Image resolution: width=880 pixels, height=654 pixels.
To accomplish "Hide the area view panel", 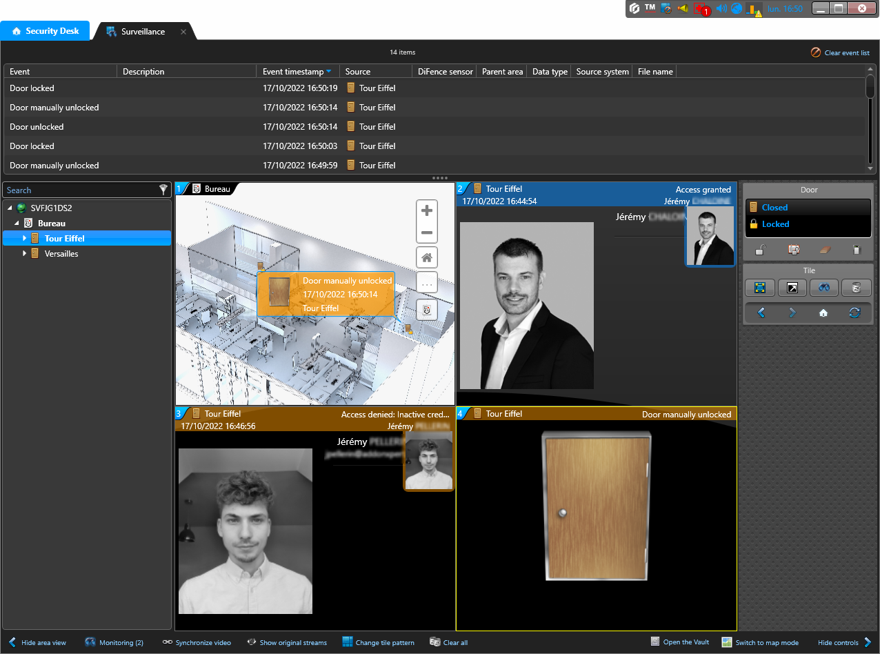I will [37, 642].
